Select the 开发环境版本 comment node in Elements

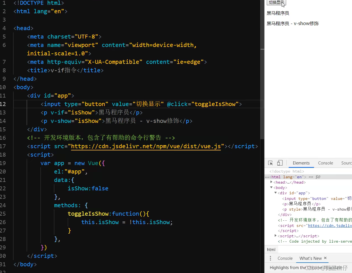pos(315,220)
